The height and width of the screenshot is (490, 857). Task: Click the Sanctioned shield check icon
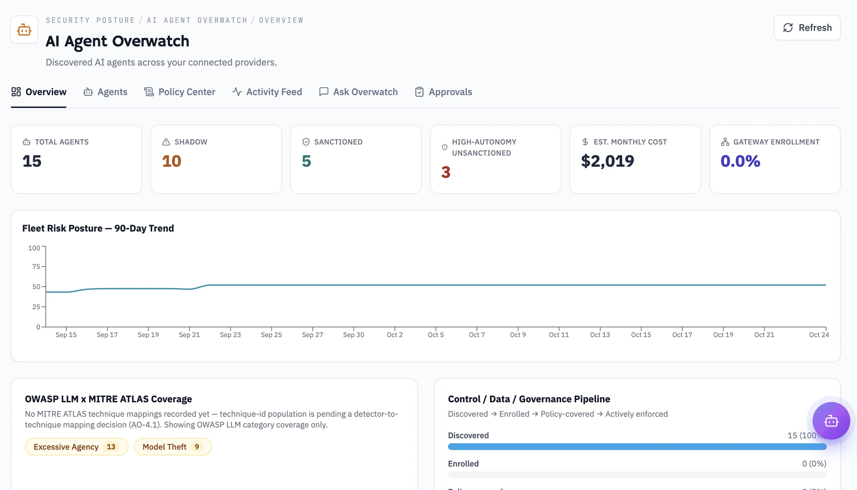click(x=306, y=142)
